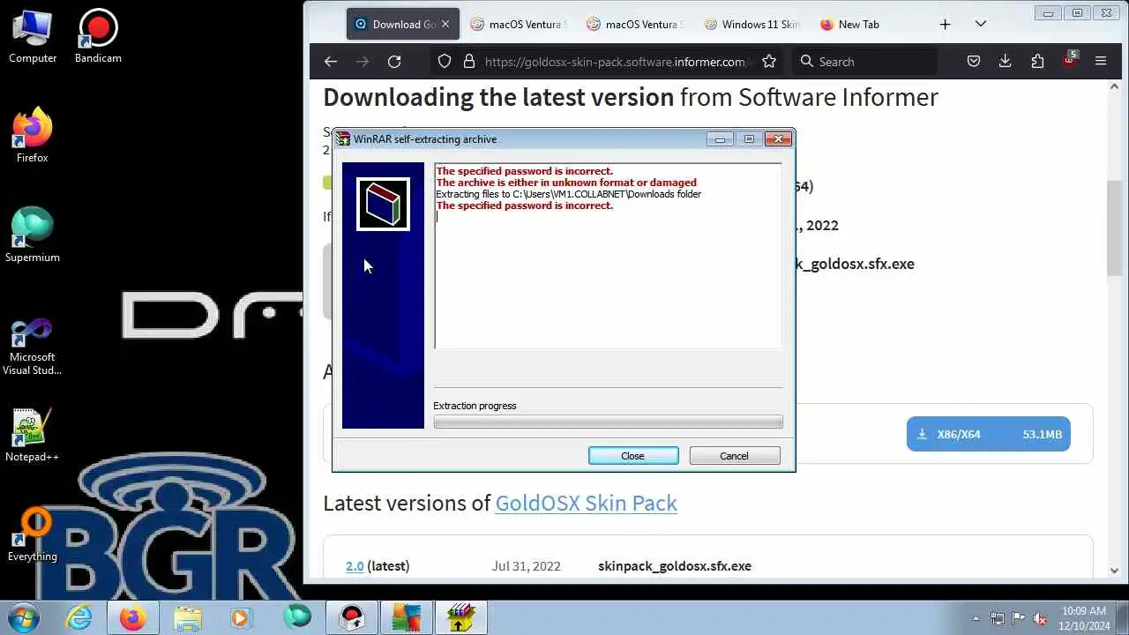
Task: Click the Action Center flag tray icon
Action: tap(1019, 618)
